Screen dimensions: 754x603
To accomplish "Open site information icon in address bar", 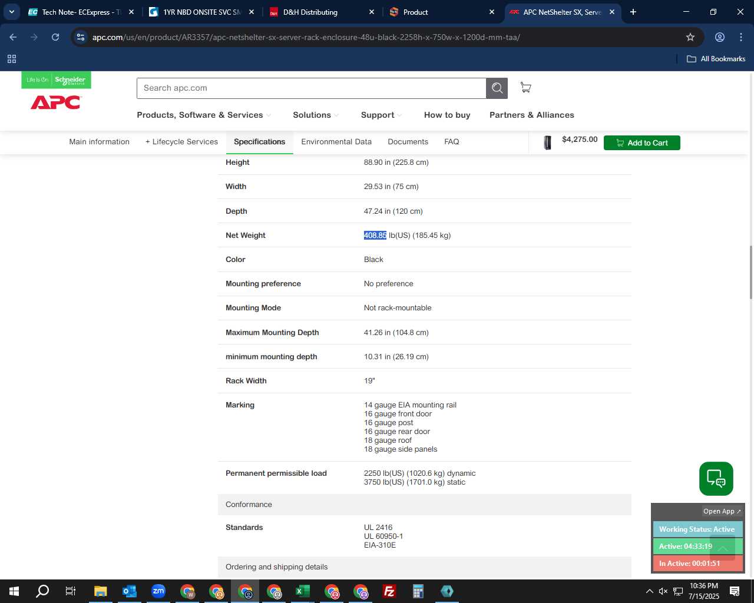I will pos(81,37).
